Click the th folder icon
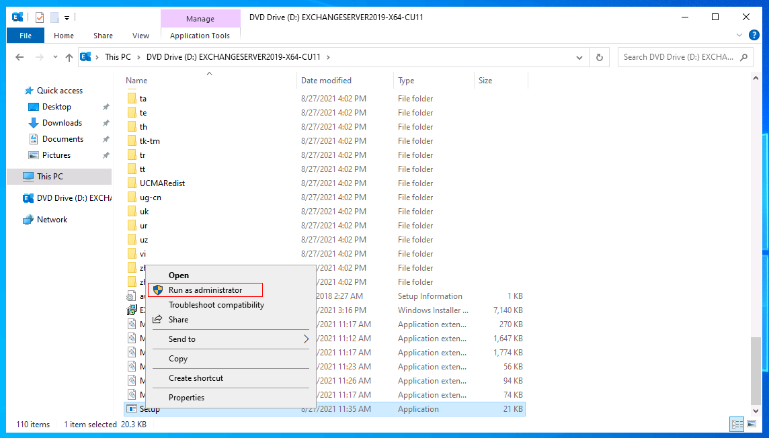The image size is (769, 438). point(132,127)
